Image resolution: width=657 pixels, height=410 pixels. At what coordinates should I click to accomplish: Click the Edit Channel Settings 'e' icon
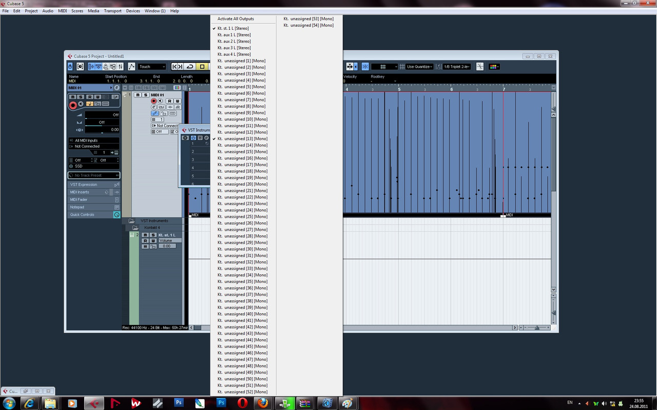(117, 88)
